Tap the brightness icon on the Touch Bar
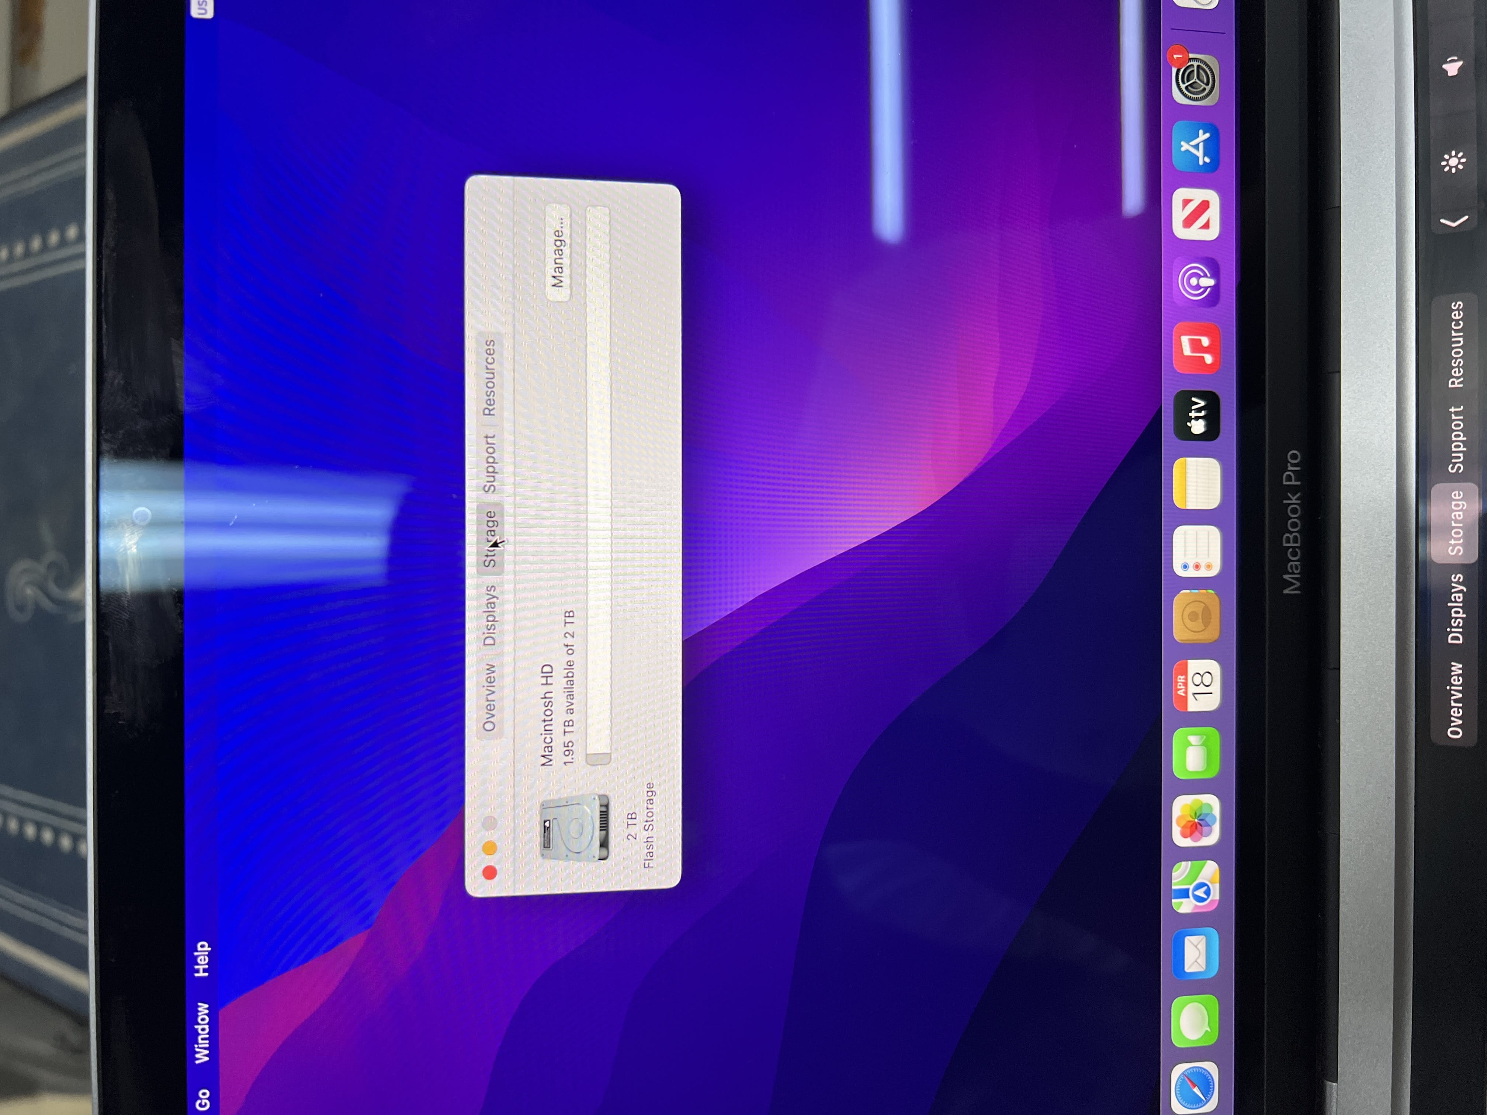 pos(1453,162)
